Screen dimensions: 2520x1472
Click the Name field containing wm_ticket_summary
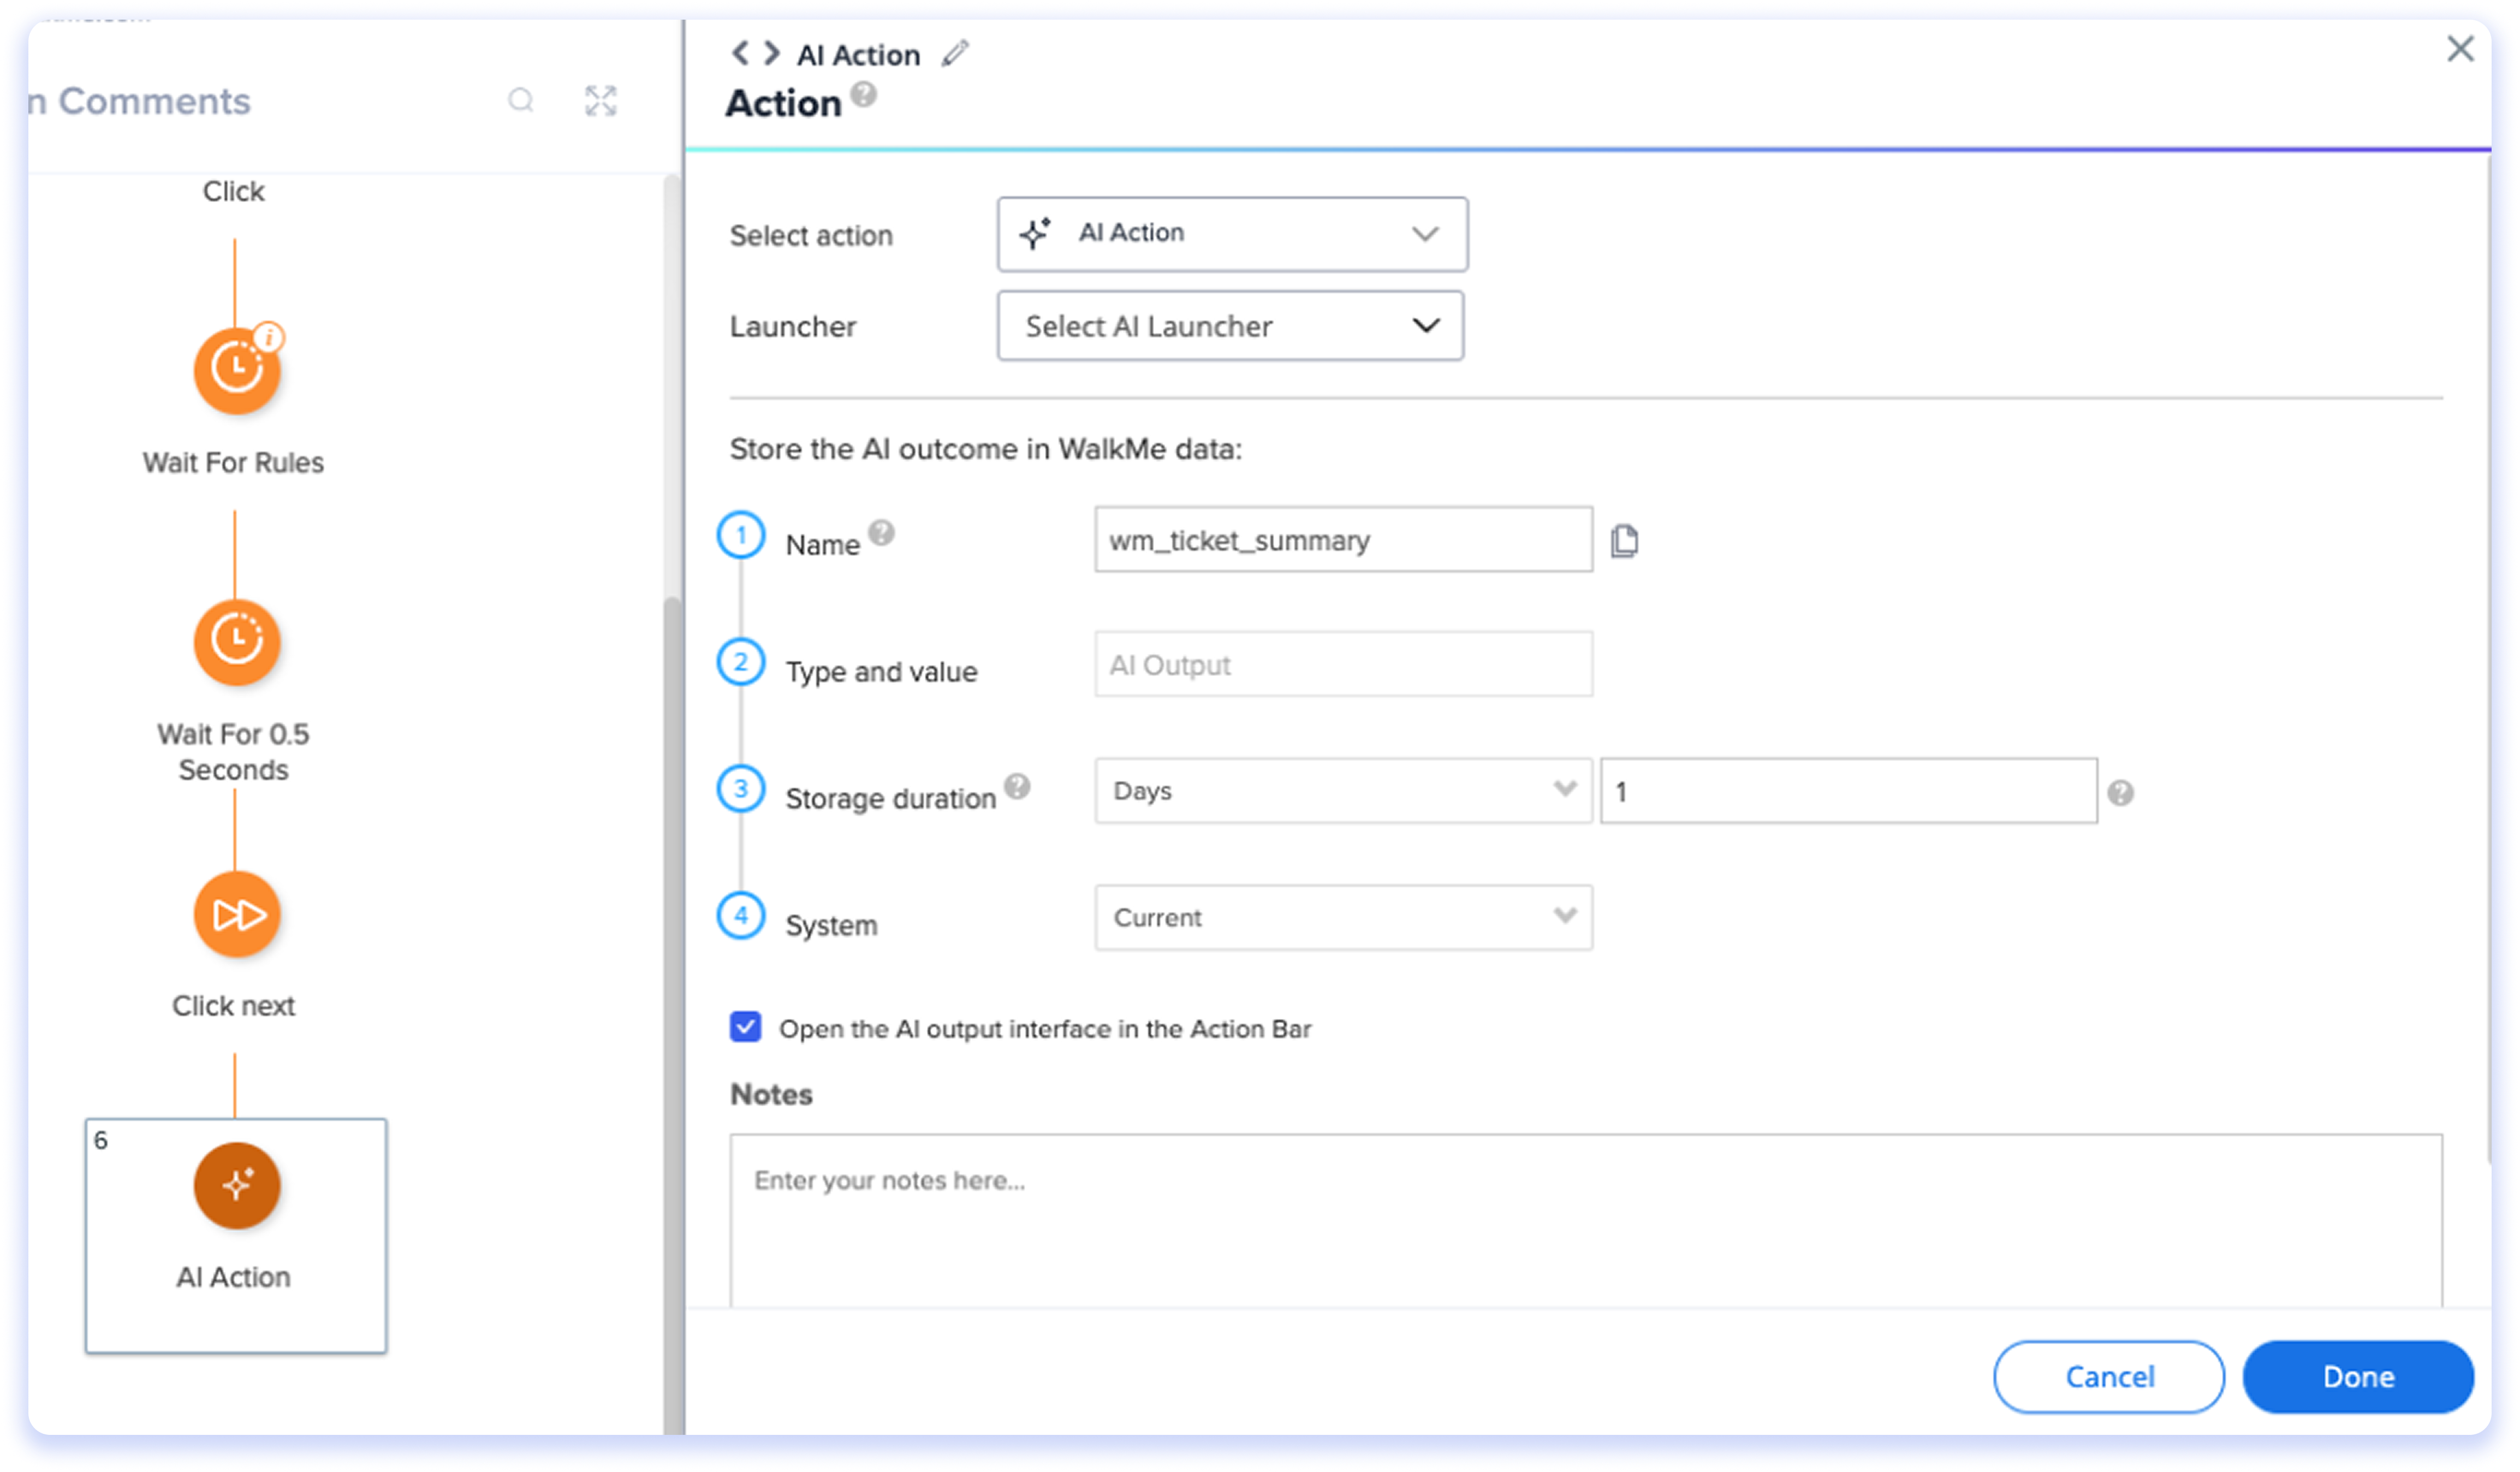tap(1342, 540)
